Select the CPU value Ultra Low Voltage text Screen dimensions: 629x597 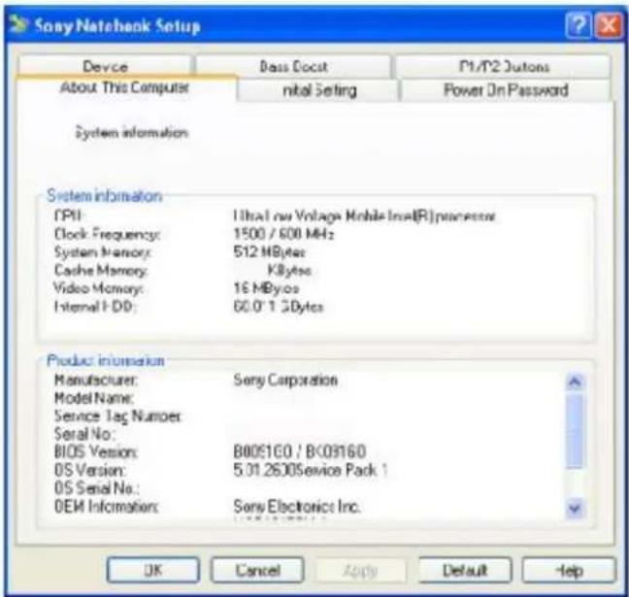click(364, 216)
